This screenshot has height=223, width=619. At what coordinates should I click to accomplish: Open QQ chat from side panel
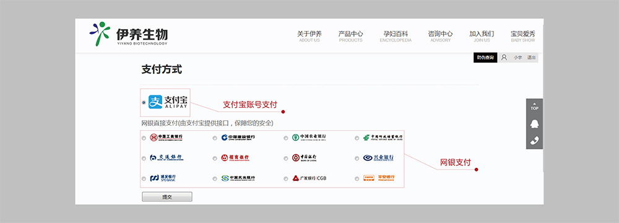(x=534, y=124)
